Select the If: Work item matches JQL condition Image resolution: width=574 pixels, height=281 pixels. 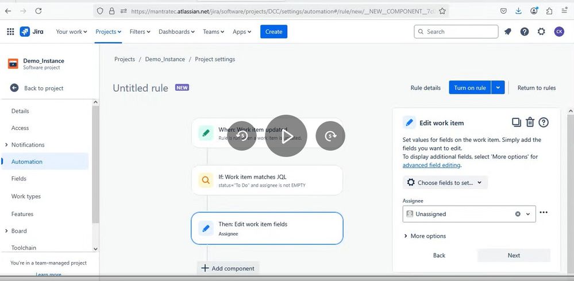tap(267, 180)
